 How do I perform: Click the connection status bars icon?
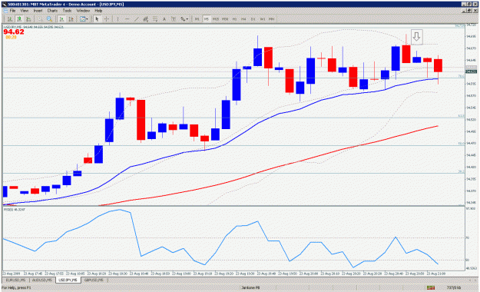point(431,287)
